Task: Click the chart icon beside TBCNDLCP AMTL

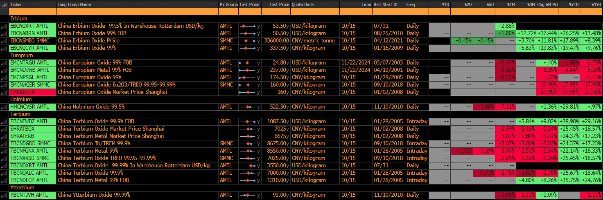Action: click(5, 180)
